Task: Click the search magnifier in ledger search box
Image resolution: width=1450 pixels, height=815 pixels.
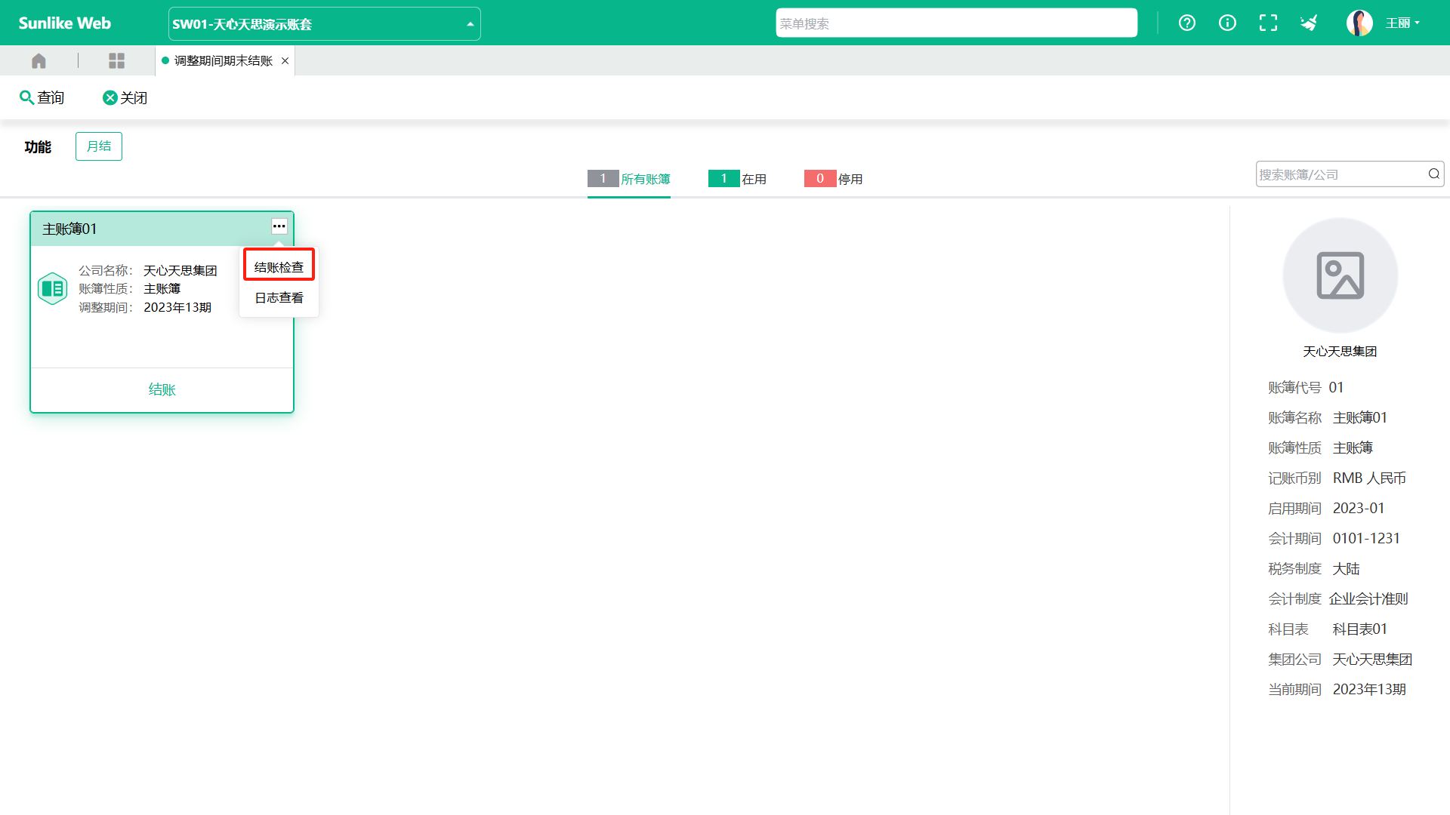Action: point(1433,174)
